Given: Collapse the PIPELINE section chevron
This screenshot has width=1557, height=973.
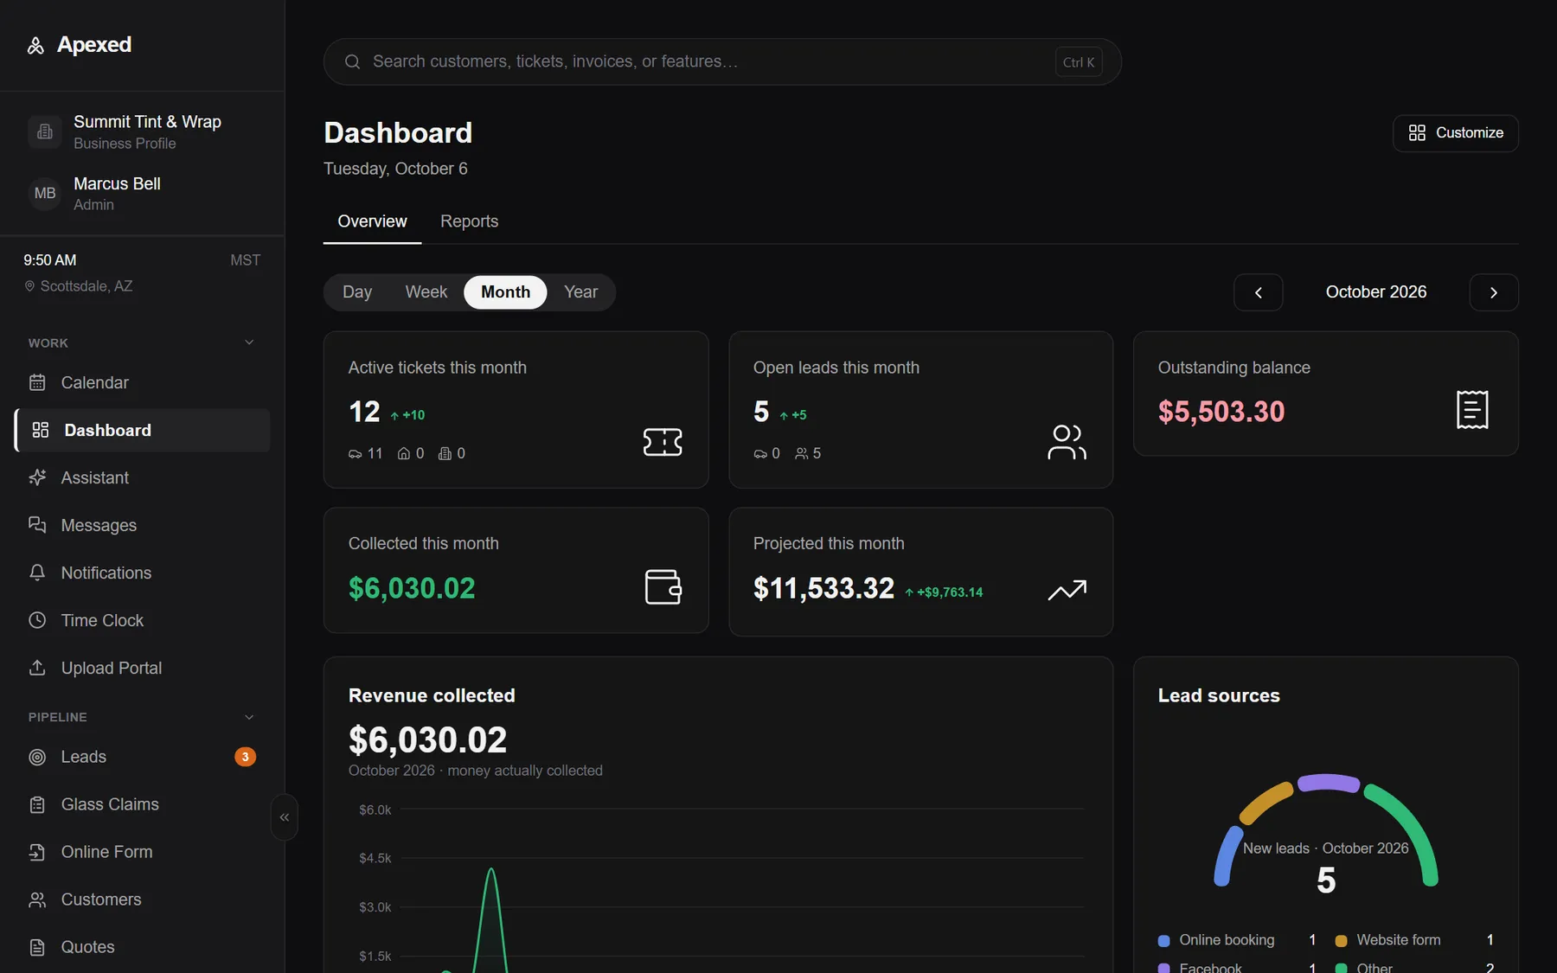Looking at the screenshot, I should click(249, 717).
